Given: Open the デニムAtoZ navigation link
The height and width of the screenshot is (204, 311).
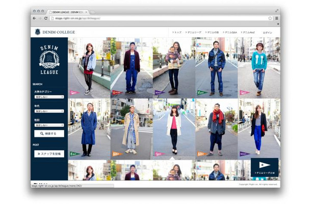Looking at the screenshot, I should point(248,32).
